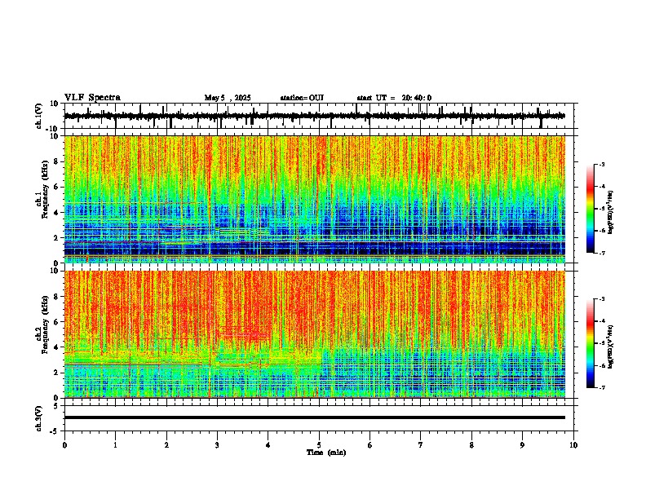Click the ch.1 colorbar log(PSD) label
Screen dimensions: 646x499
coord(611,212)
